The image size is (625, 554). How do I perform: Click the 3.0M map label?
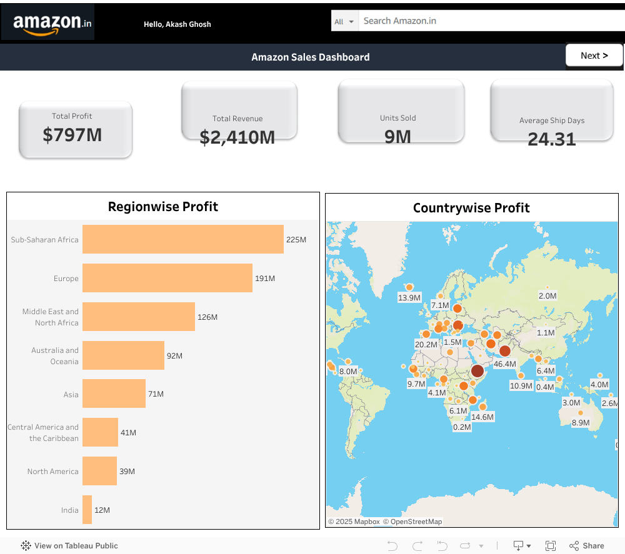(x=571, y=403)
